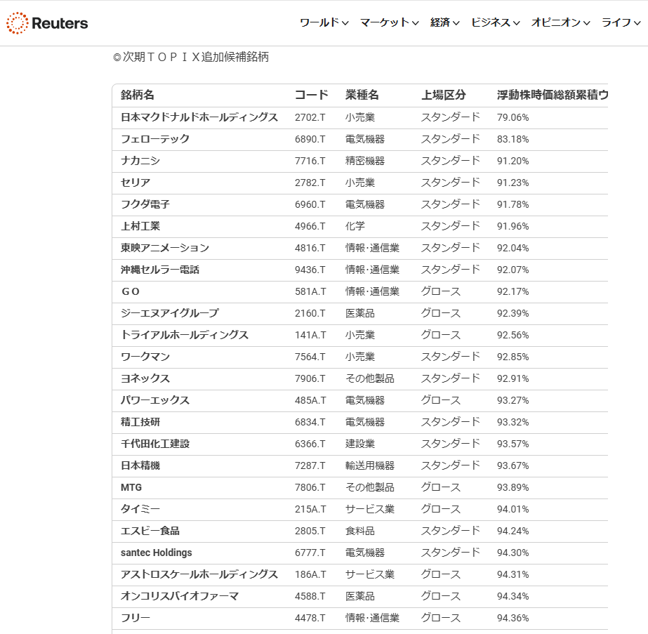Click stock code 186A.T

coord(310,574)
